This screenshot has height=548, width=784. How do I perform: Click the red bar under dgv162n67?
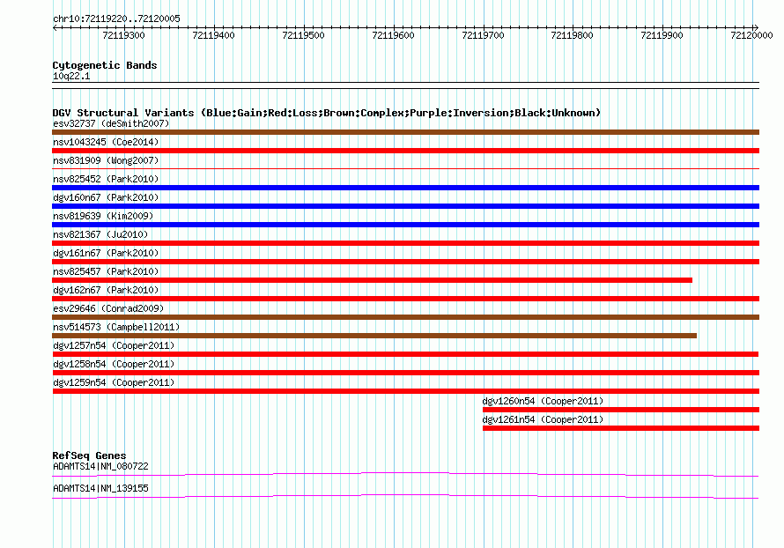click(x=405, y=299)
